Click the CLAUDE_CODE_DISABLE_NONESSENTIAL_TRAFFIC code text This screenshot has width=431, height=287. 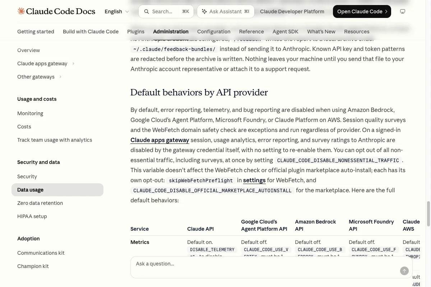point(338,160)
